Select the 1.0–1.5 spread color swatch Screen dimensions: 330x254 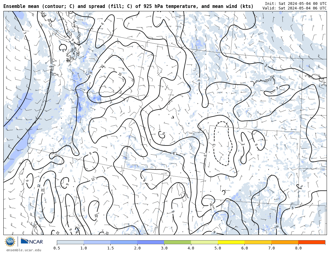tap(97, 242)
